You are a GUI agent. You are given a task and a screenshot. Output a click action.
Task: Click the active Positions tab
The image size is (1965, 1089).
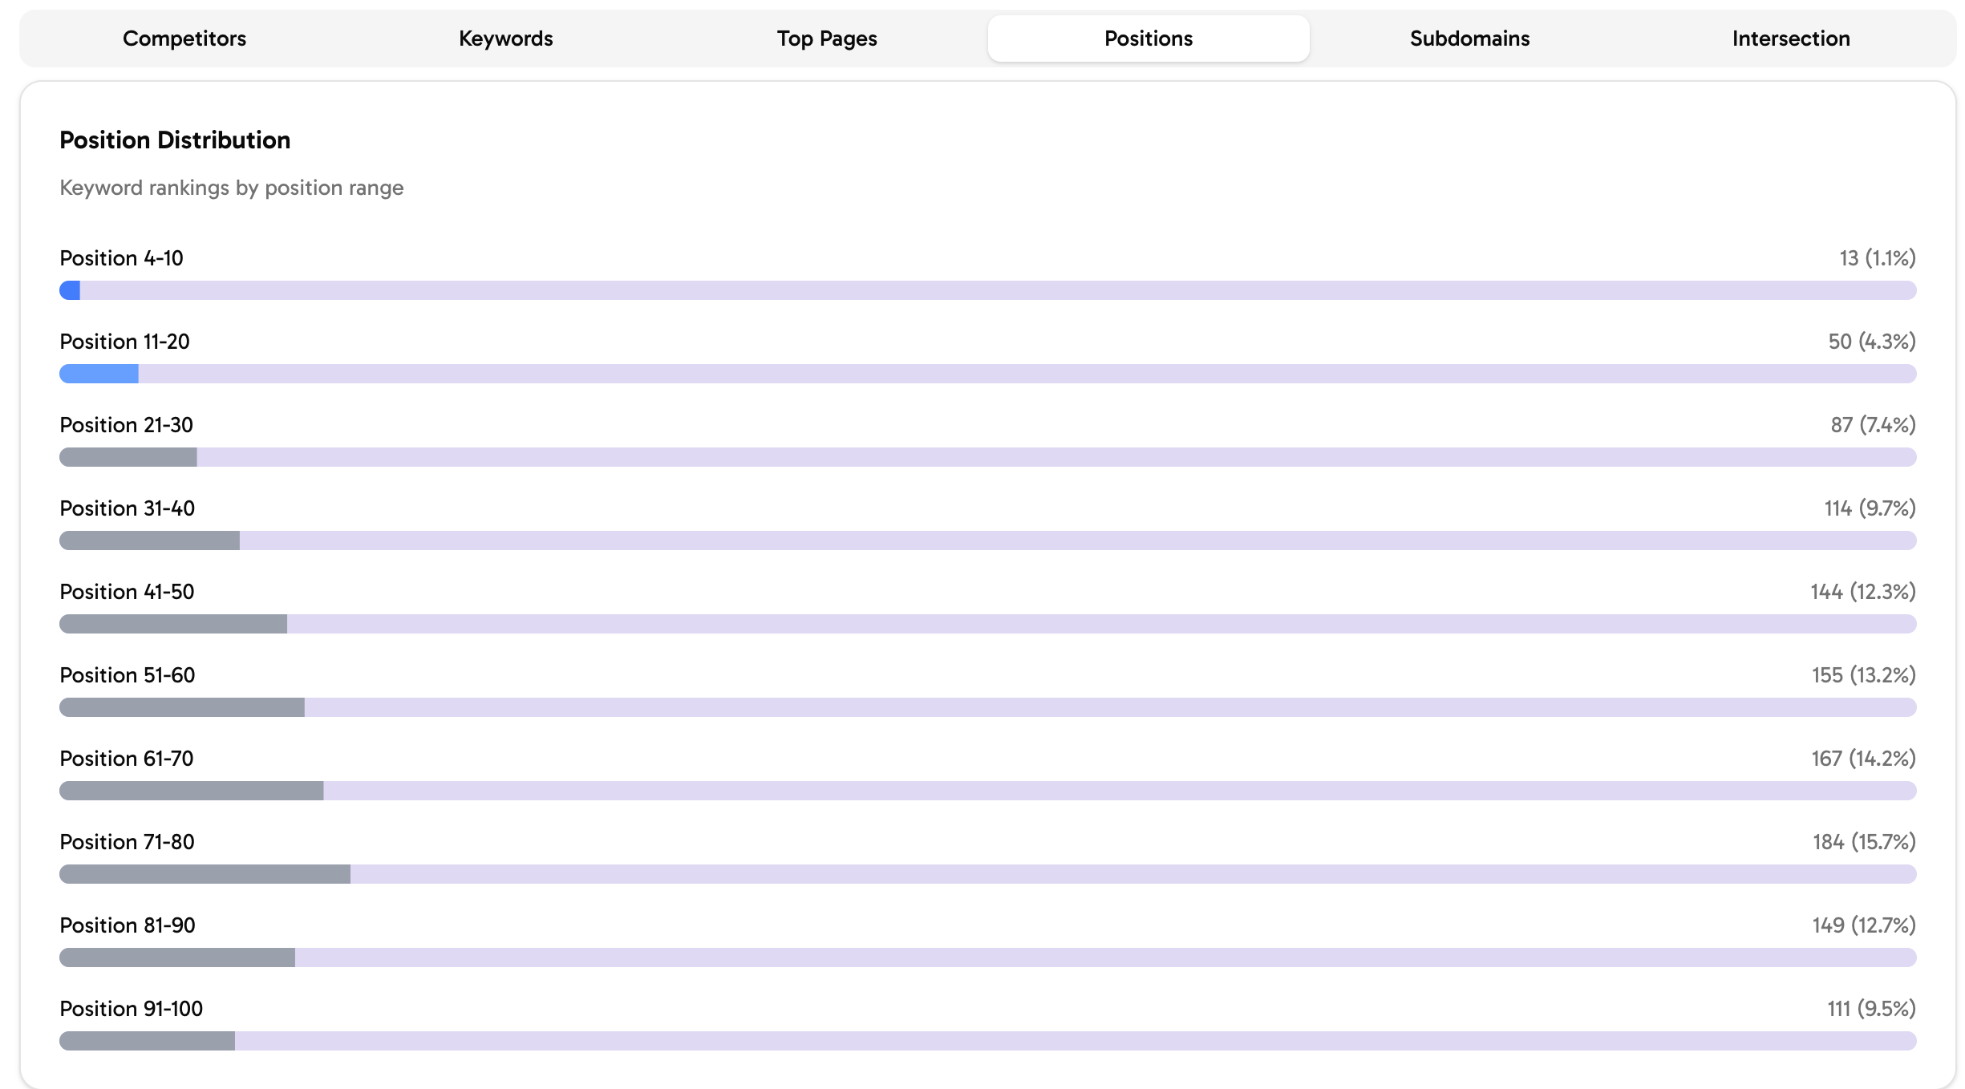(x=1148, y=38)
